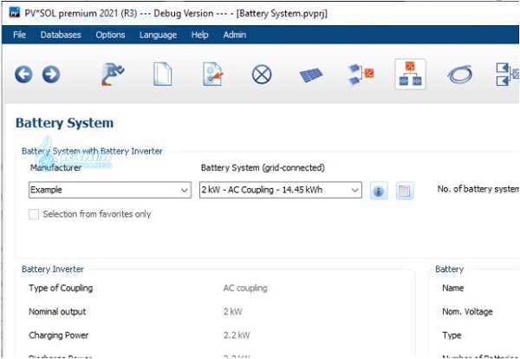Open the running figure quick-start icon

coord(113,75)
